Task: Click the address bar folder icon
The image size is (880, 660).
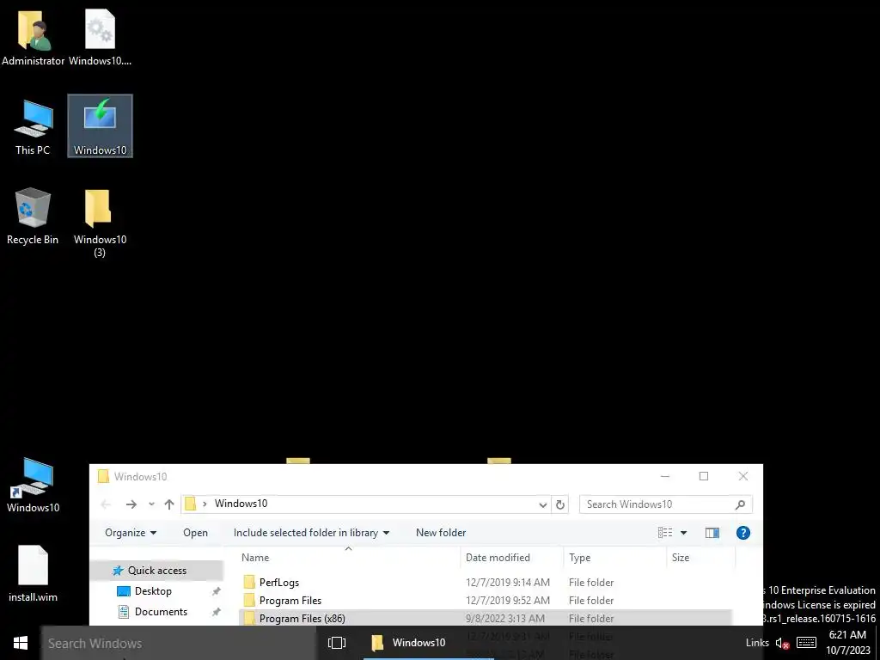Action: (190, 504)
